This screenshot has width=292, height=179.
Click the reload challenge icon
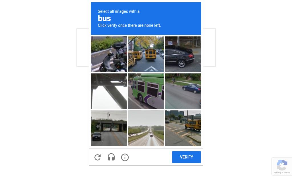click(98, 157)
